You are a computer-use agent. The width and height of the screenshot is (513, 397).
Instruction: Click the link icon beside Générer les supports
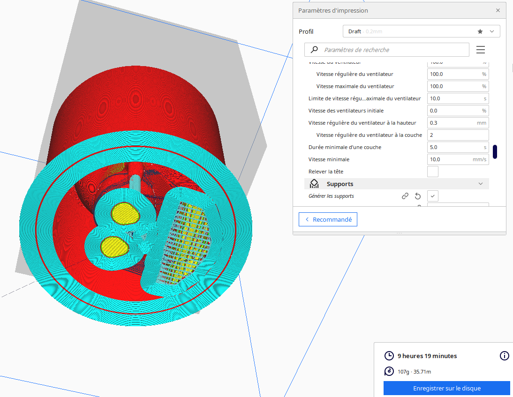405,196
